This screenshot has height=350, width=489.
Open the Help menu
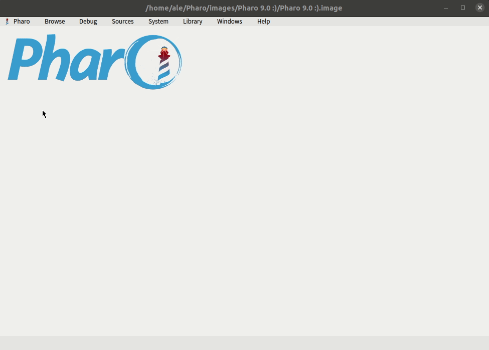[x=263, y=22]
